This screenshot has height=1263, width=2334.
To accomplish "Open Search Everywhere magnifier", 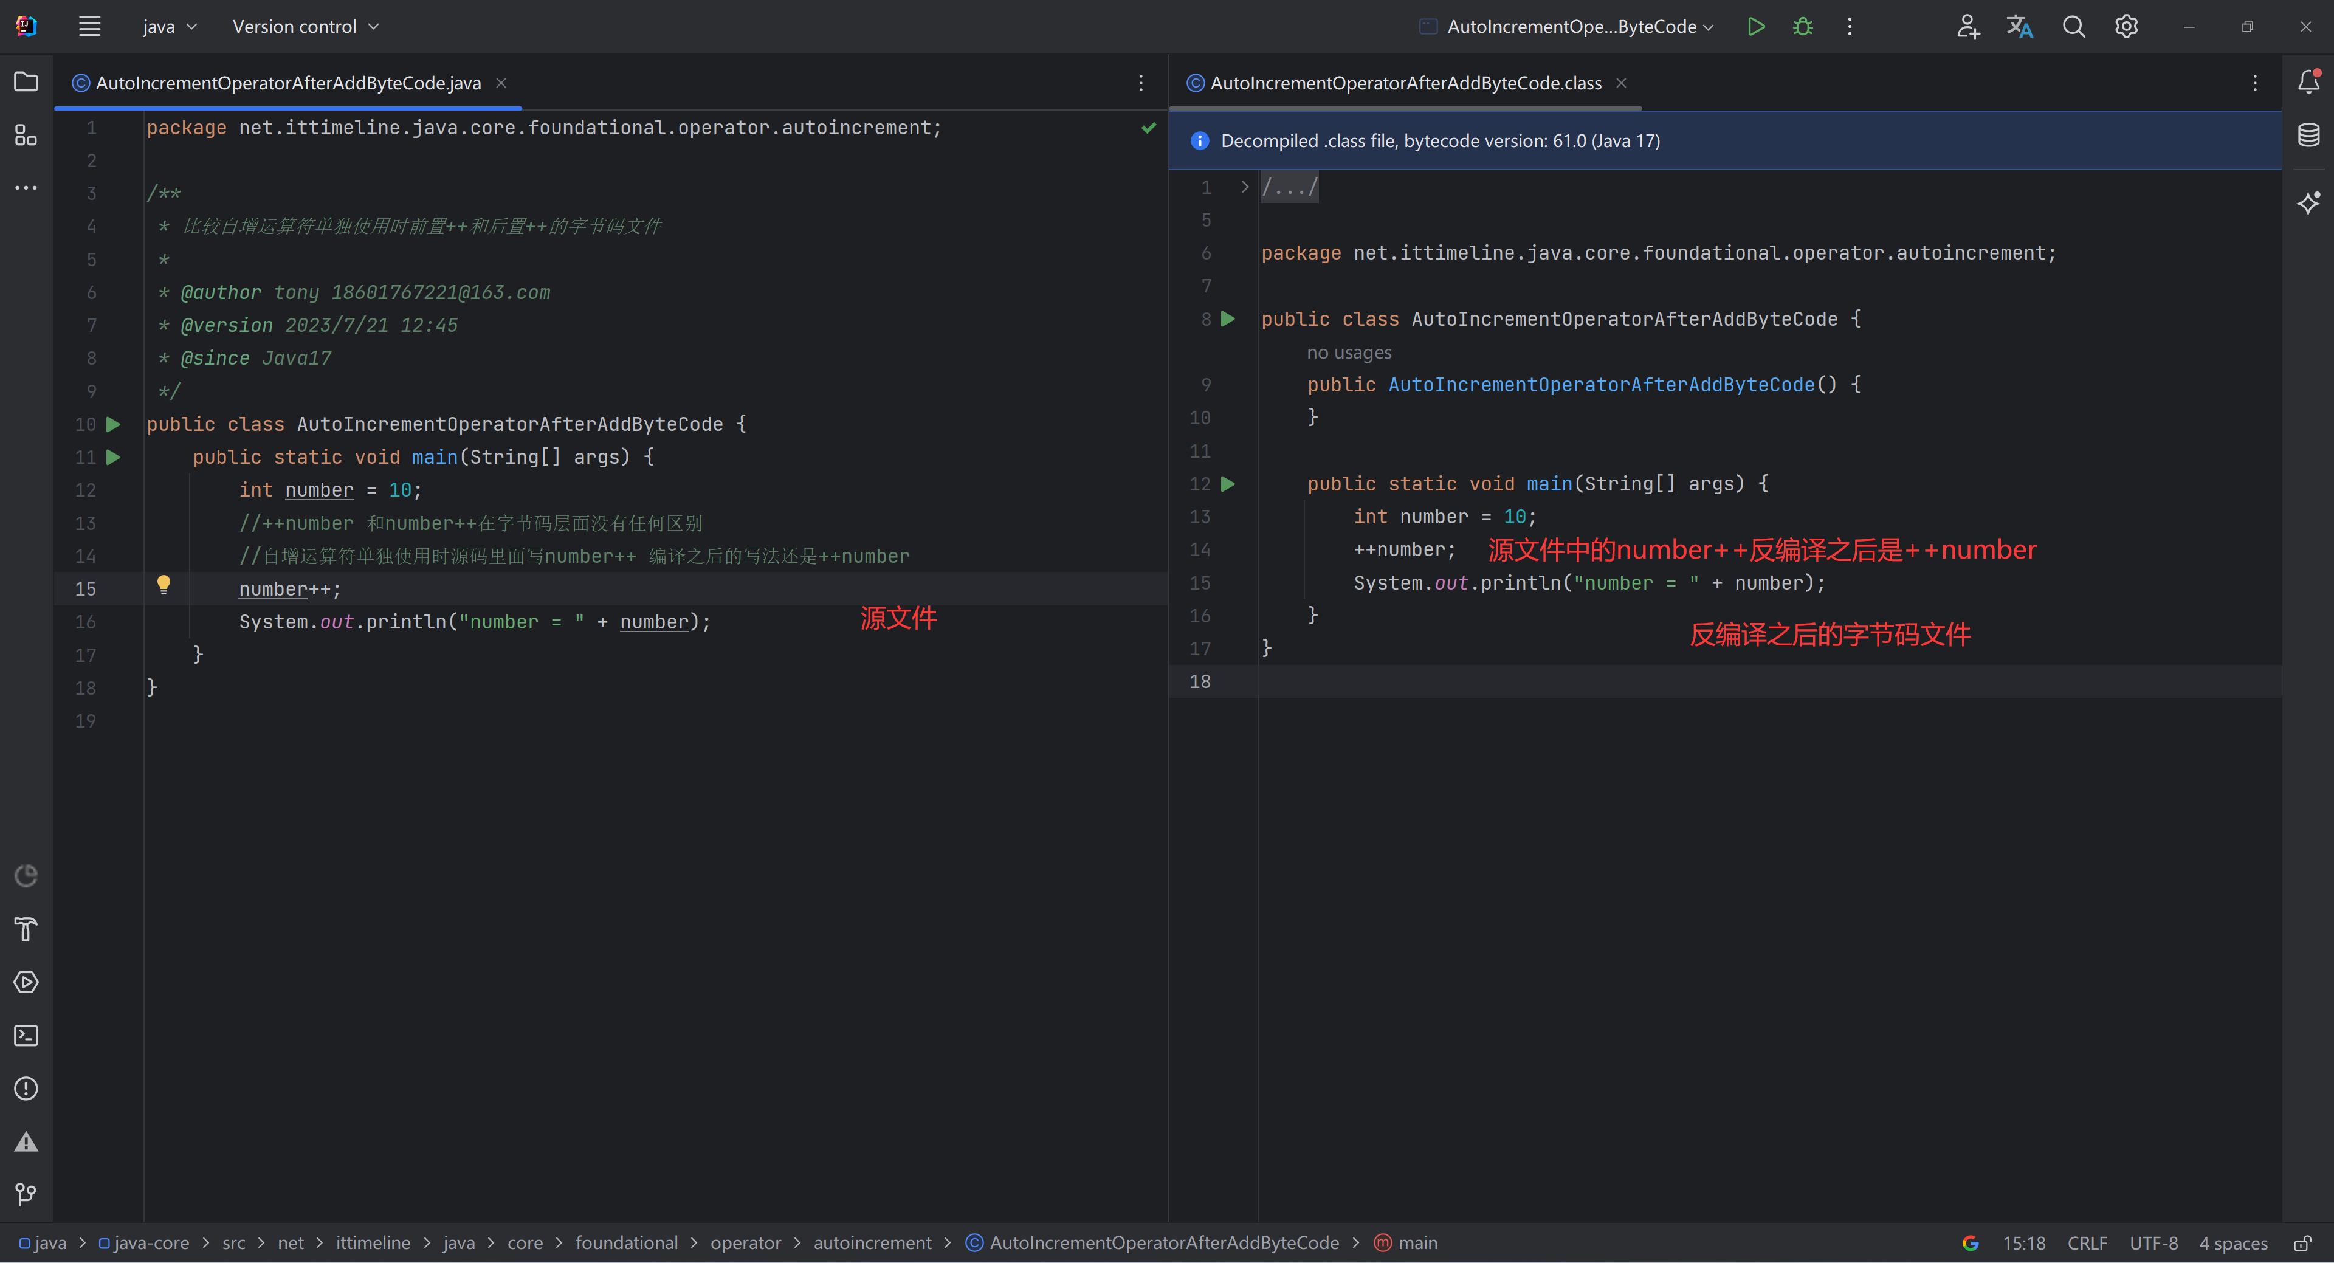I will 2073,26.
